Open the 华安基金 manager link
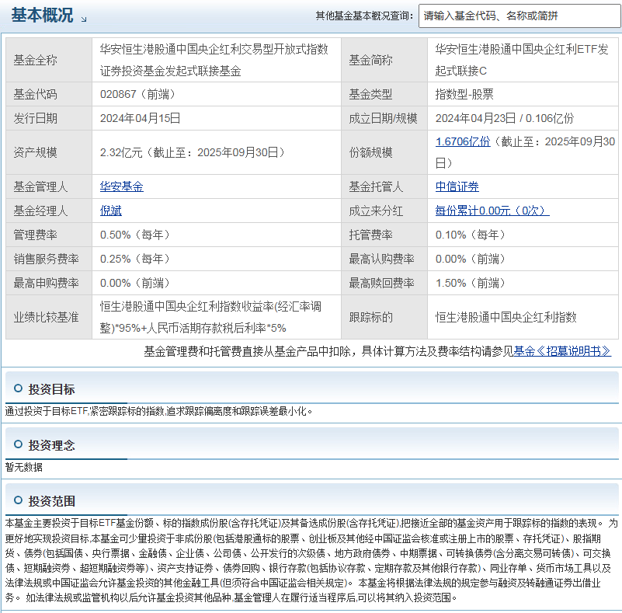Viewport: 622px width, 613px height. [121, 186]
